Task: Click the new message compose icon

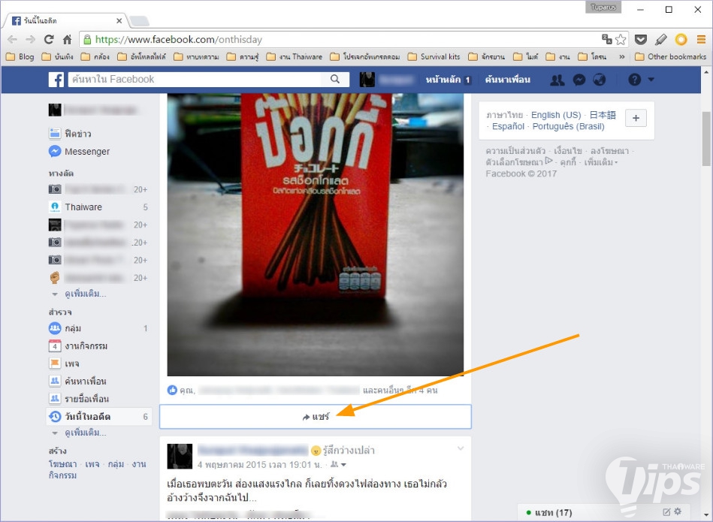Action: point(666,512)
